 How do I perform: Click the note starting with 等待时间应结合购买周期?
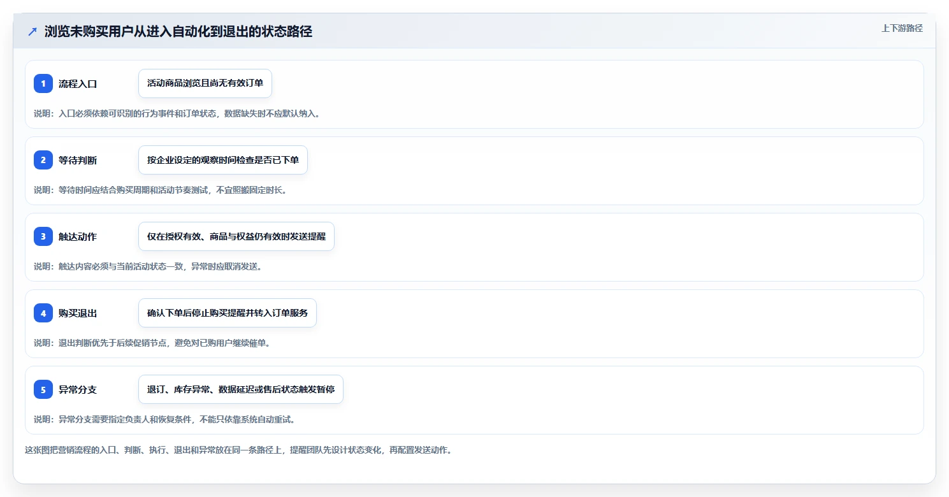coord(161,190)
